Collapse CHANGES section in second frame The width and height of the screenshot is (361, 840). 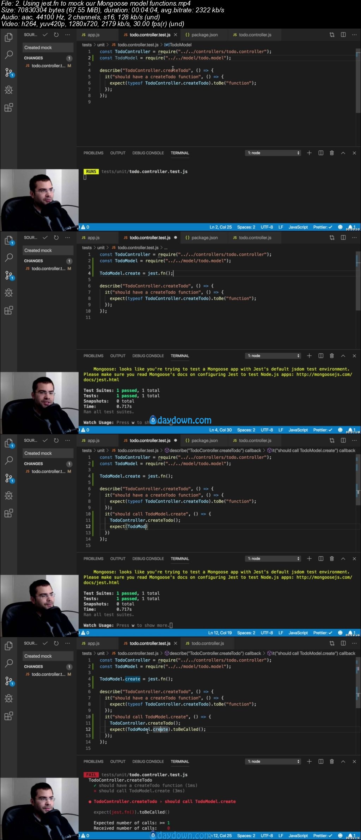tap(33, 261)
